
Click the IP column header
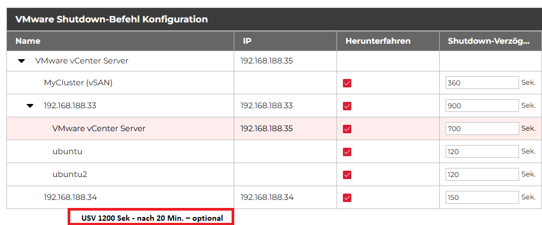click(247, 41)
